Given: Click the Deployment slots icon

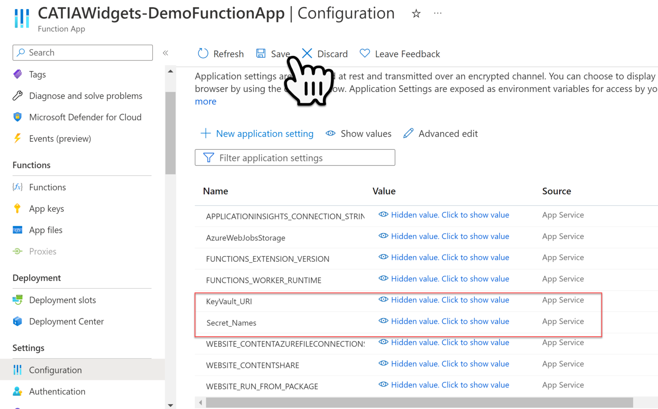Looking at the screenshot, I should [x=18, y=300].
